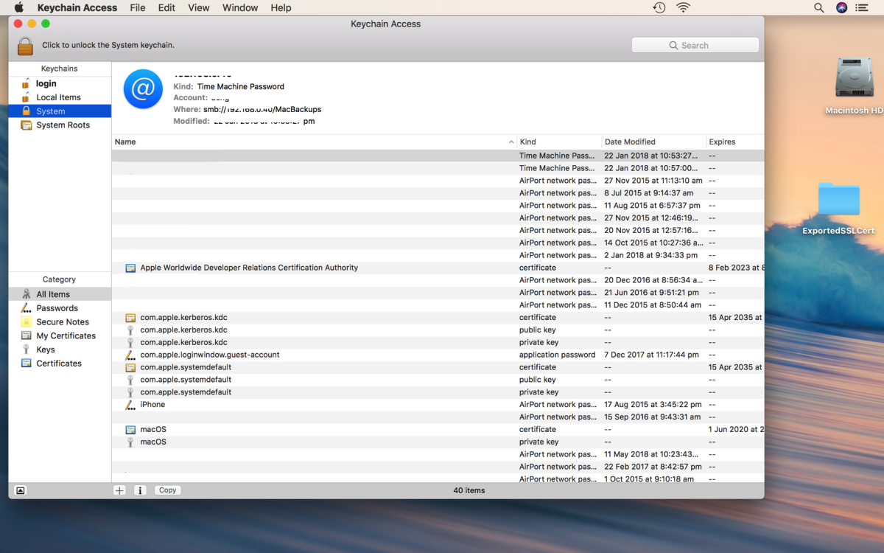The width and height of the screenshot is (884, 553).
Task: Open the Edit menu
Action: point(166,7)
